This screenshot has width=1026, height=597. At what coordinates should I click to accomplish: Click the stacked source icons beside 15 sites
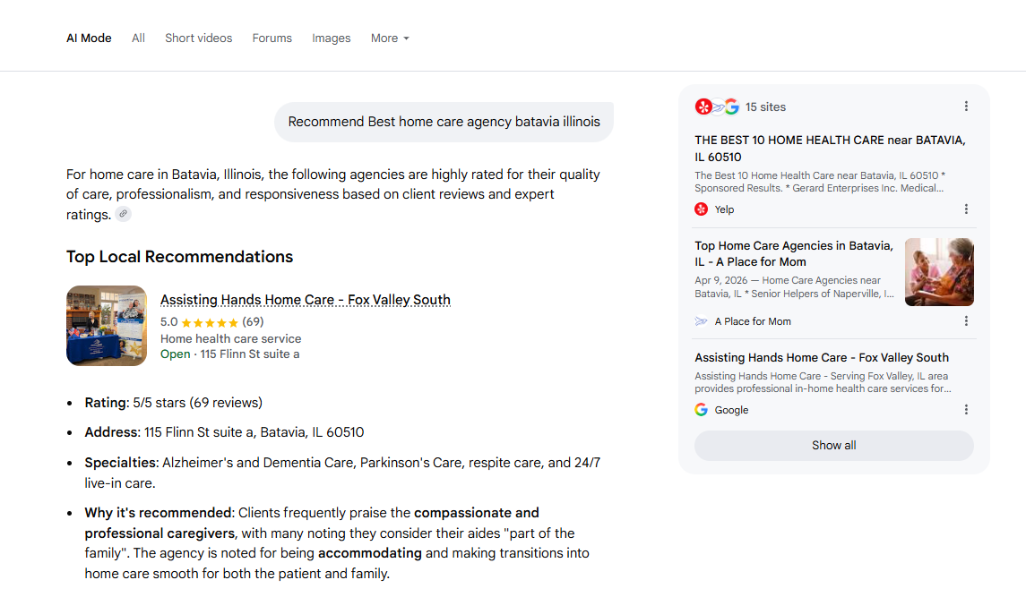717,107
